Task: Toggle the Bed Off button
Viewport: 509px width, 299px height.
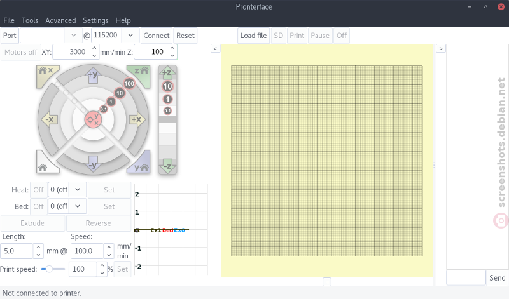Action: (38, 206)
